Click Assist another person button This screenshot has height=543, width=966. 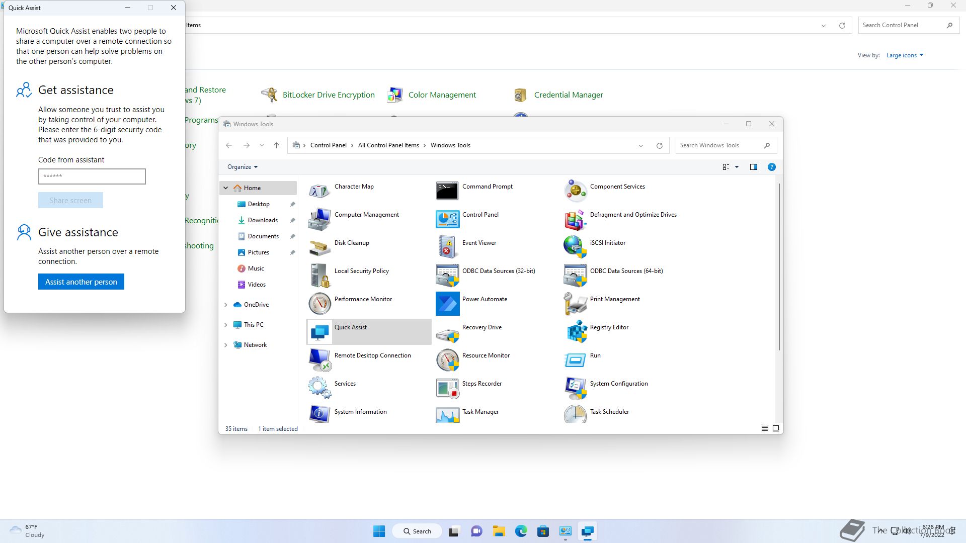81,282
